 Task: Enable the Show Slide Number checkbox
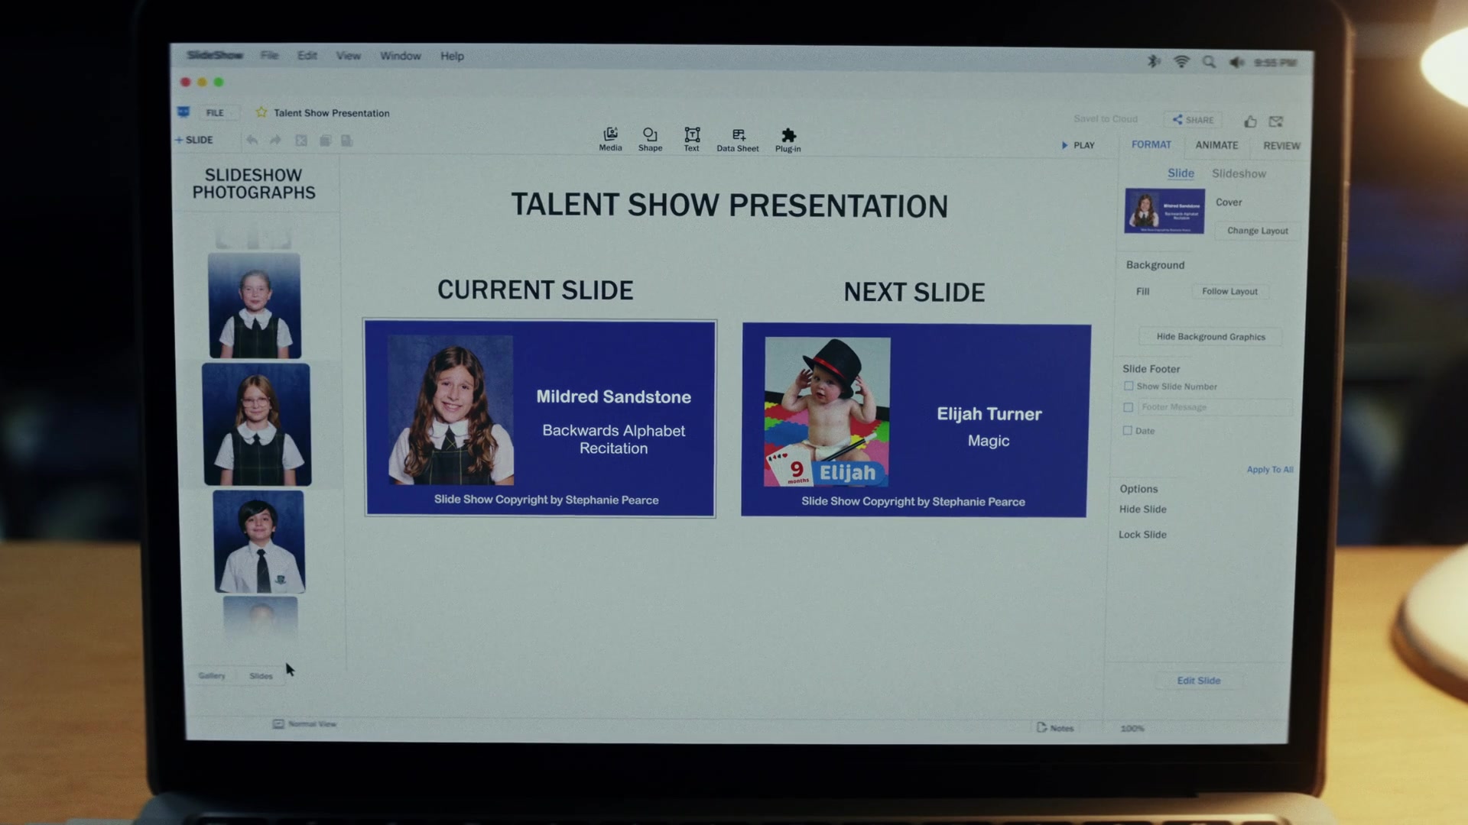[x=1129, y=386]
